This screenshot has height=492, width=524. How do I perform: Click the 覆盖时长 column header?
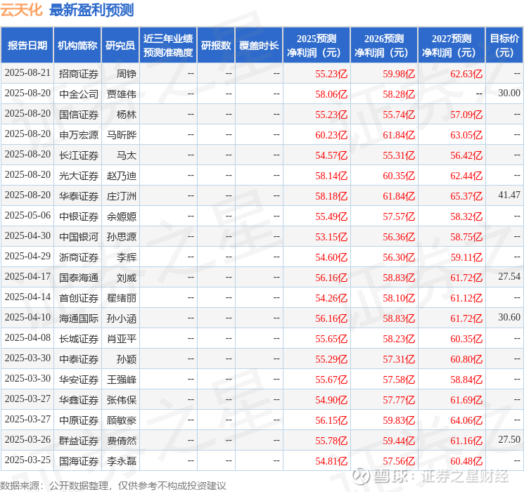259,46
